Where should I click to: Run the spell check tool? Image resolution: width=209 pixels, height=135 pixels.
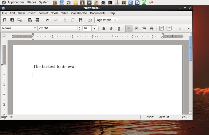pyautogui.click(x=90, y=20)
